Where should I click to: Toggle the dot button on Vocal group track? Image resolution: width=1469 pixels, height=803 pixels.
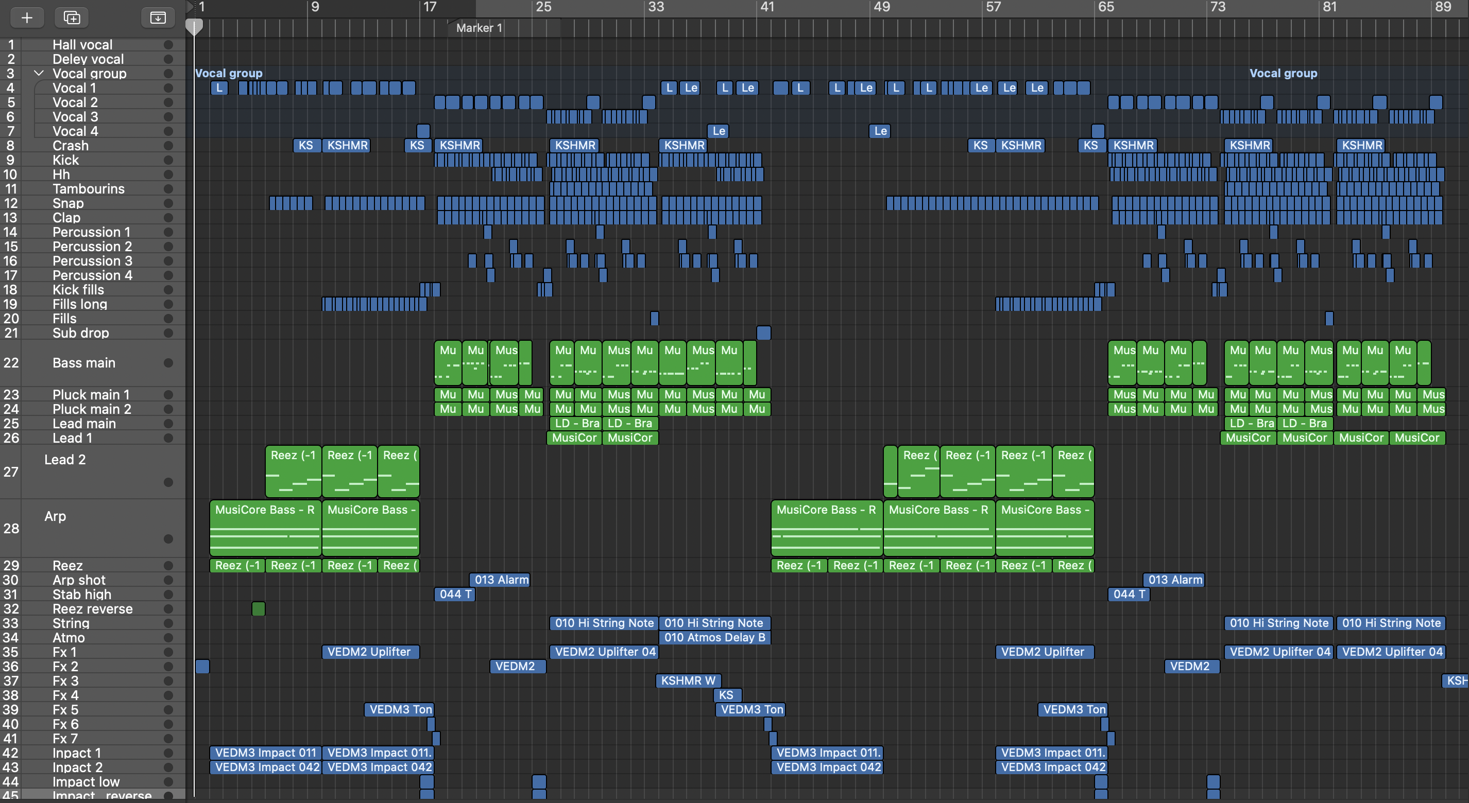click(168, 74)
